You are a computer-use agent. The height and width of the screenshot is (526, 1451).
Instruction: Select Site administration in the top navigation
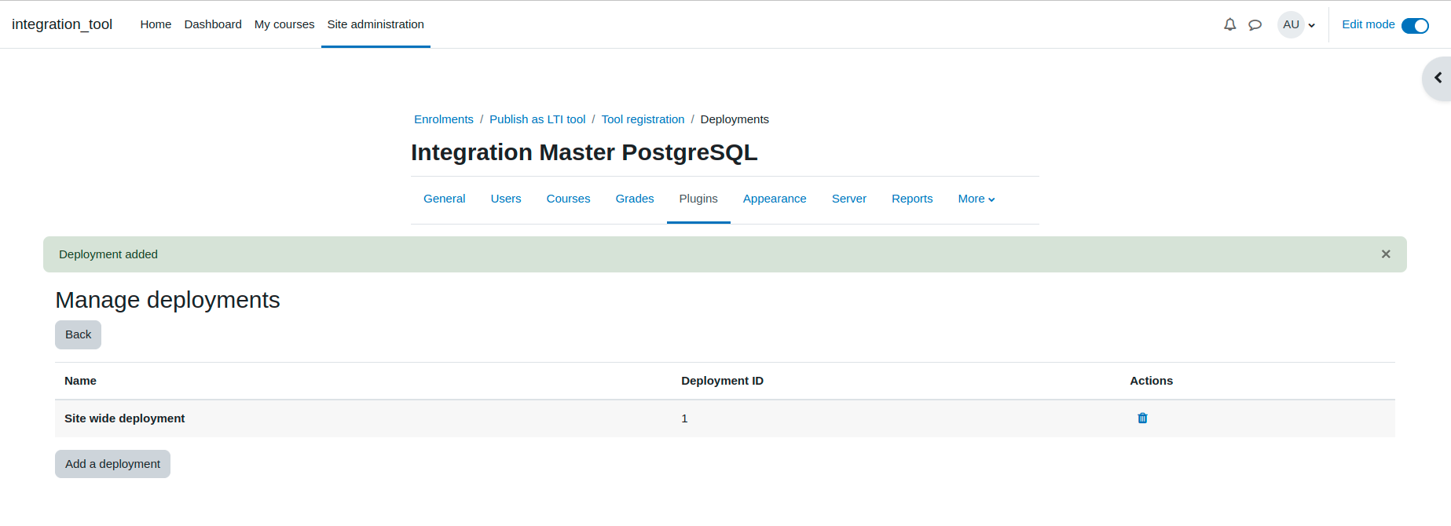(376, 24)
